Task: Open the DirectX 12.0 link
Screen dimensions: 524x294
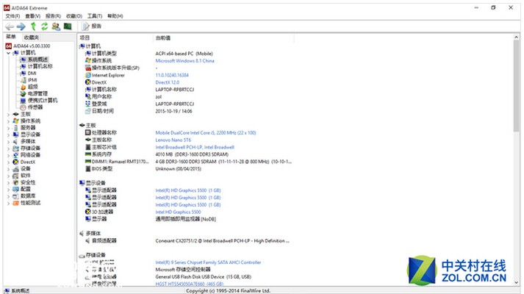Action: 167,82
